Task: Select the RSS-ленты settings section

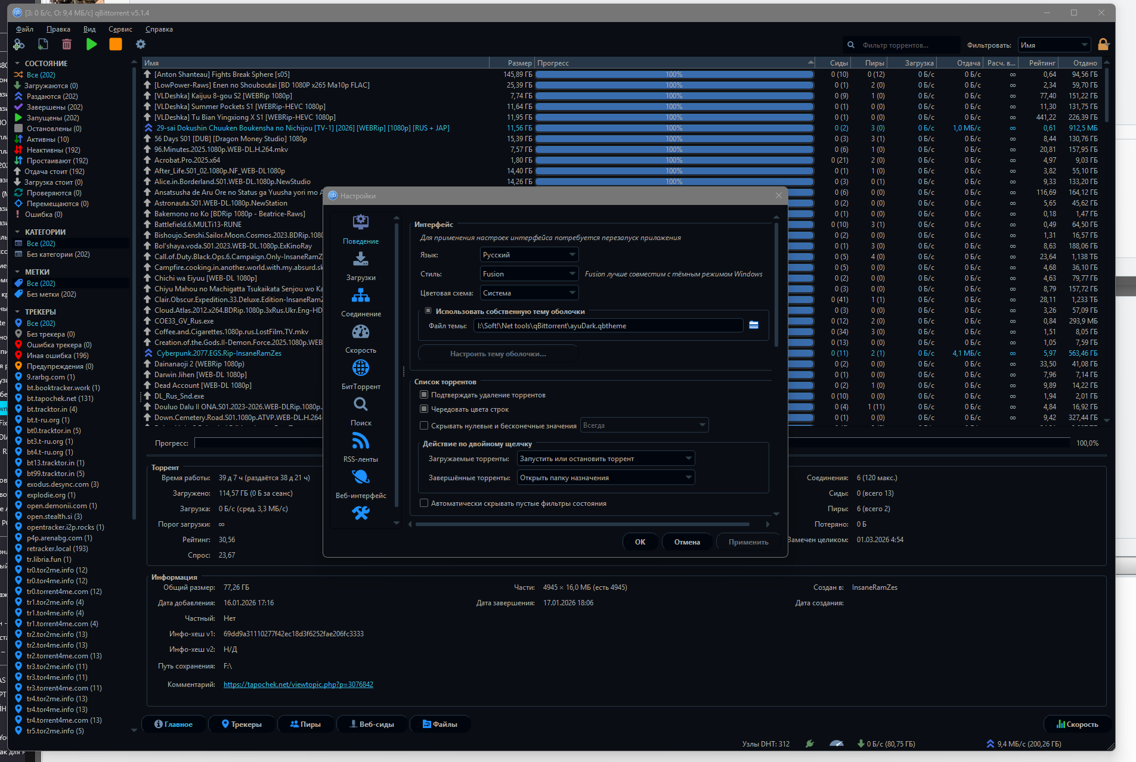Action: [x=361, y=447]
